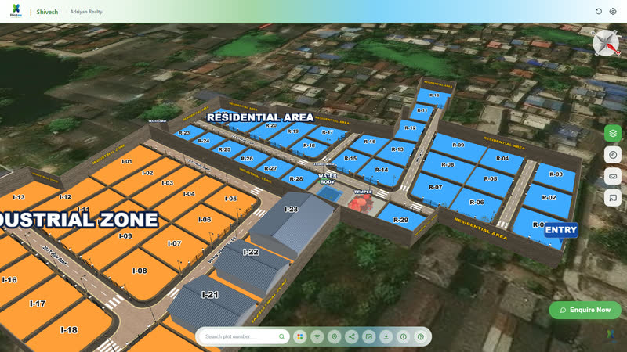Viewport: 627px width, 352px height.
Task: Click the recenter target button
Action: (x=613, y=155)
